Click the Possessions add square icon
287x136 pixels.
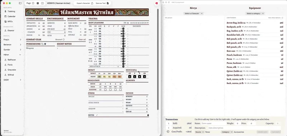pos(45,44)
